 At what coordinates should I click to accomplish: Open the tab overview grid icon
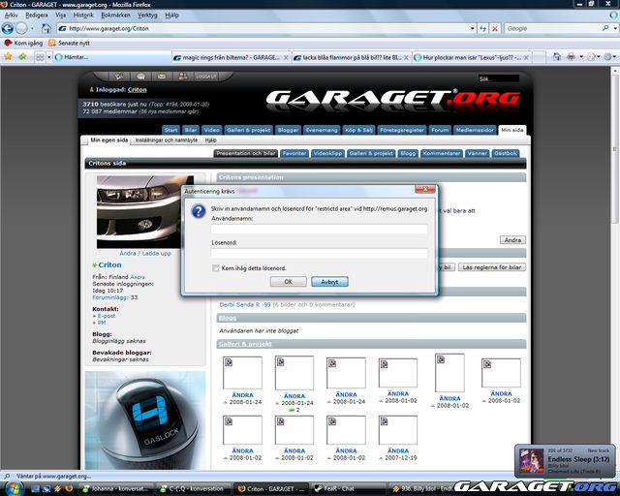click(x=40, y=57)
